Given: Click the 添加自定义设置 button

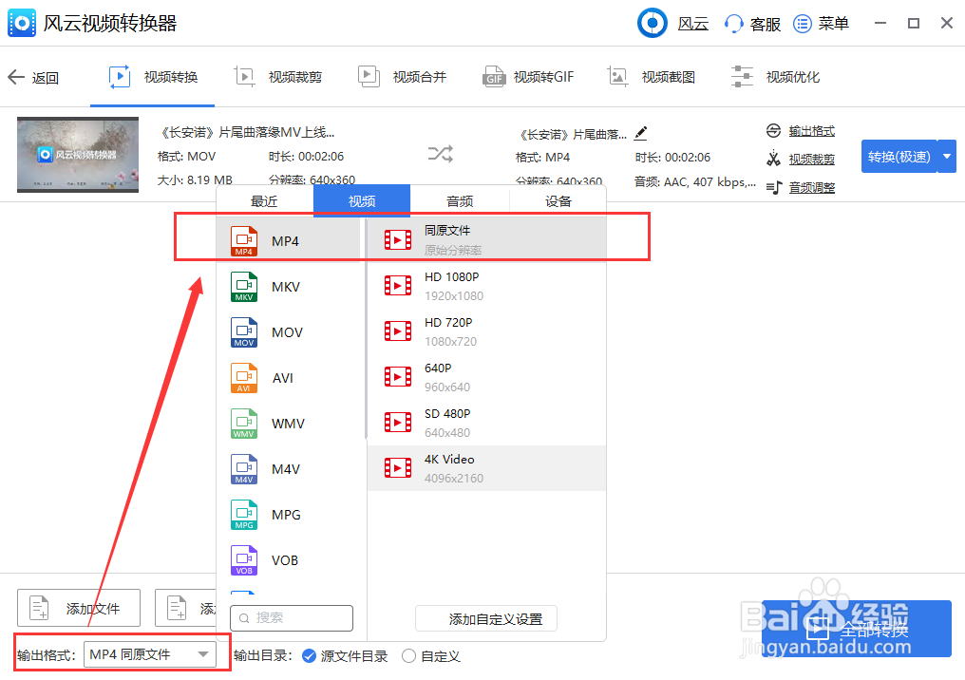Looking at the screenshot, I should (486, 618).
